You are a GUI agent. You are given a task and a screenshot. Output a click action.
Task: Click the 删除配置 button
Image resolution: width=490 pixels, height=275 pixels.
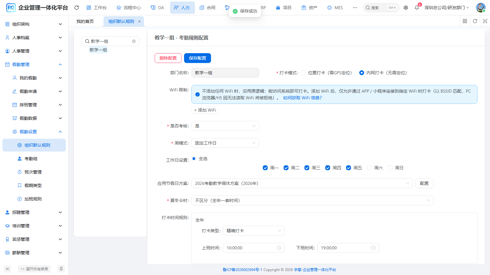pos(168,58)
